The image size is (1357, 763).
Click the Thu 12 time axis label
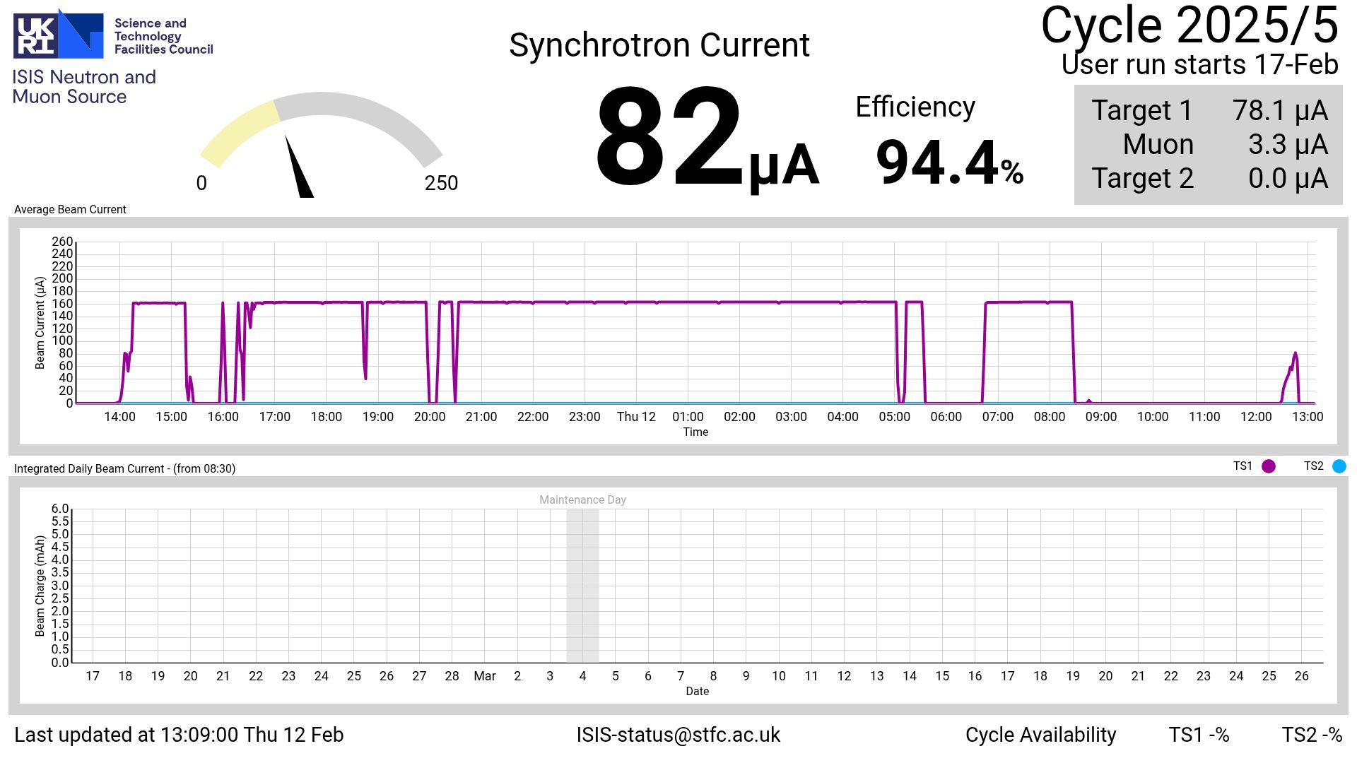point(636,417)
